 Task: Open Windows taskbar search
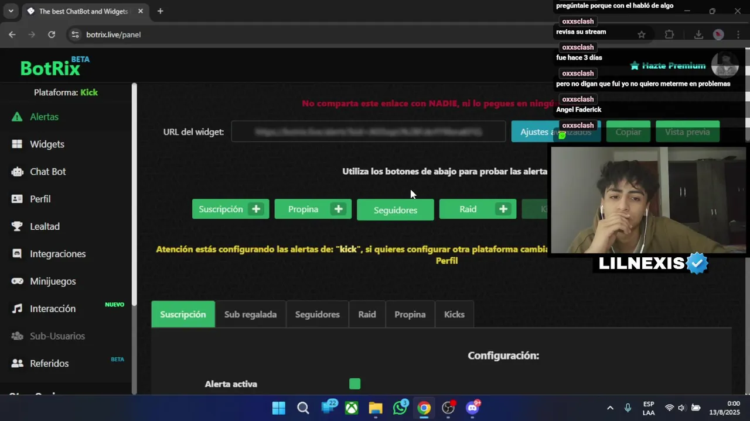tap(303, 408)
